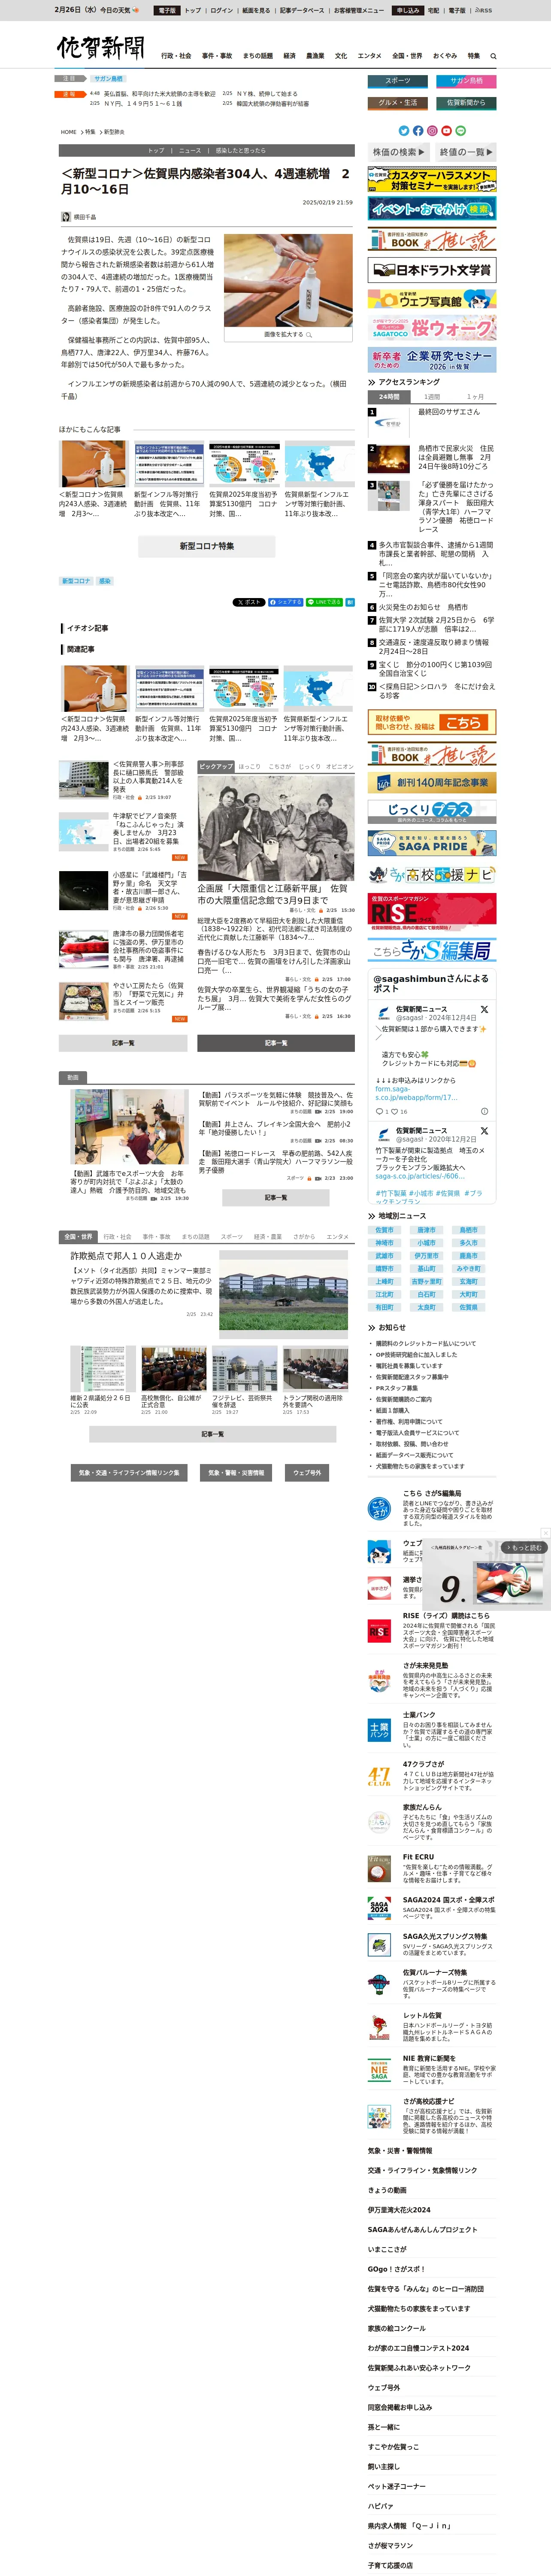Click the 終値の一覧 button
The height and width of the screenshot is (2576, 551).
[465, 152]
